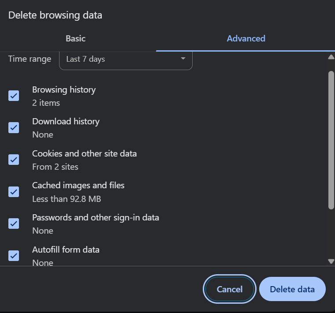Viewport: 335px width, 313px height.
Task: Uncheck the Browsing history checkbox
Action: [x=14, y=96]
